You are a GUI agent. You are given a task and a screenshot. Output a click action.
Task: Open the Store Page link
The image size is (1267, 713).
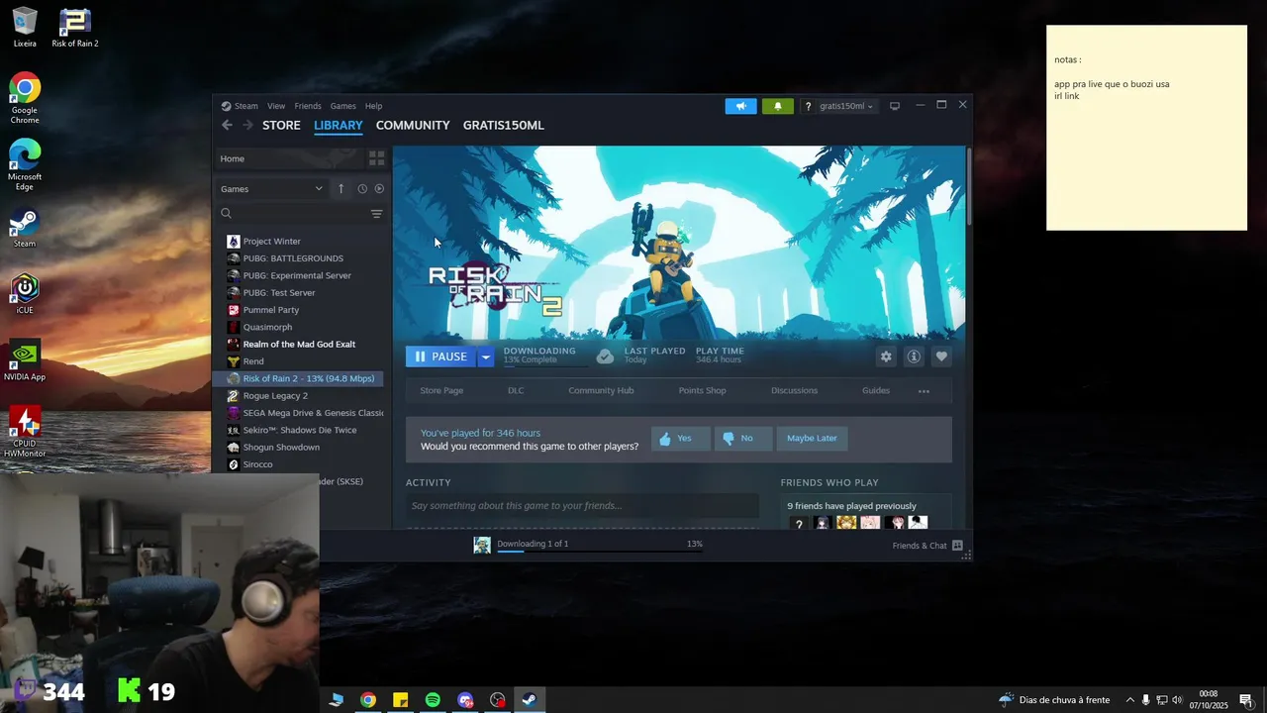(441, 391)
